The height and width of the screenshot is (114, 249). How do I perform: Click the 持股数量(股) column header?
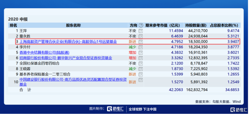(x=196, y=25)
